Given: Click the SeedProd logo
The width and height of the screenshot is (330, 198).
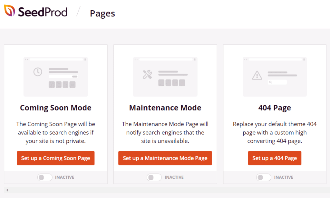Looking at the screenshot, I should pyautogui.click(x=35, y=11).
